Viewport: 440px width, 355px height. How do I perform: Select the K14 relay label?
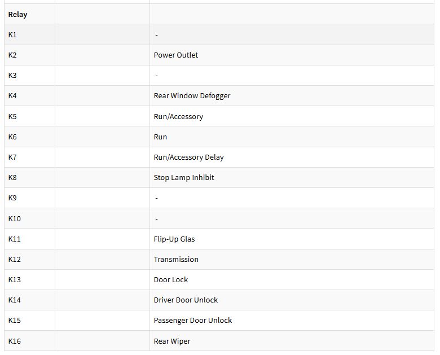coord(14,300)
